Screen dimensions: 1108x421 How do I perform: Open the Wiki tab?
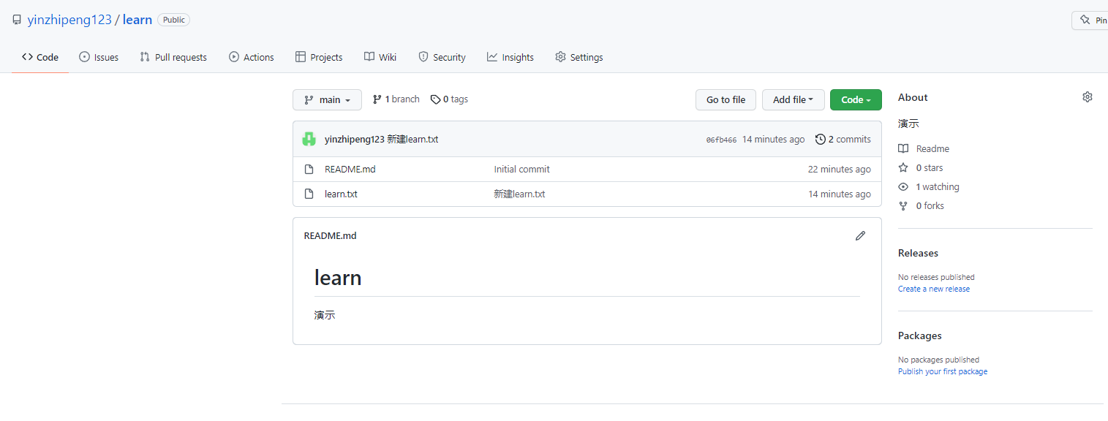pyautogui.click(x=380, y=57)
